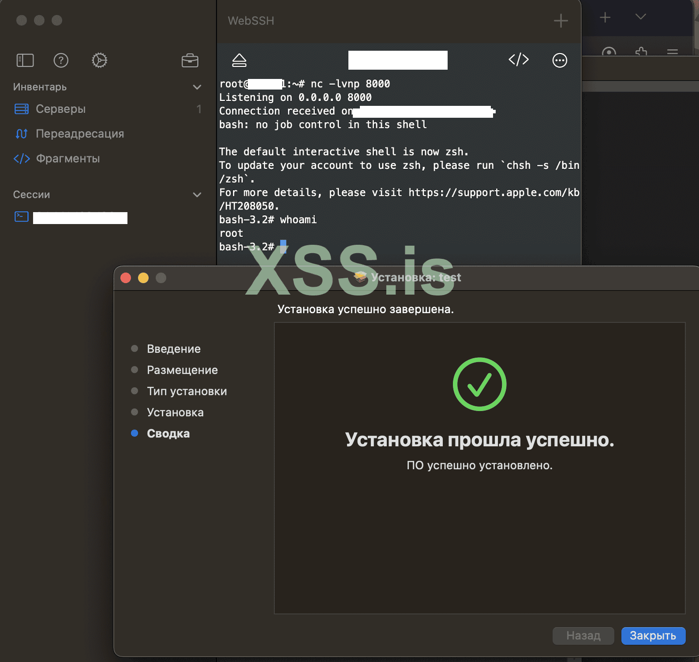Select Фрагменты in the sidebar
The height and width of the screenshot is (662, 699).
[68, 158]
